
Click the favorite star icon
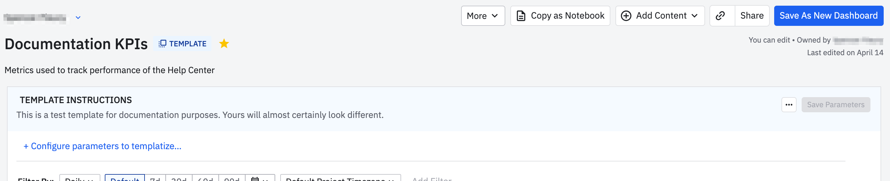[x=224, y=44]
